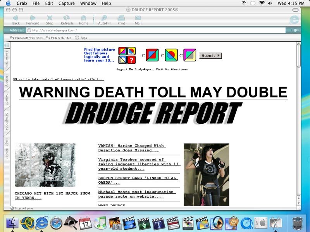Open the Apple menu
This screenshot has height=232, width=310.
[8, 3]
